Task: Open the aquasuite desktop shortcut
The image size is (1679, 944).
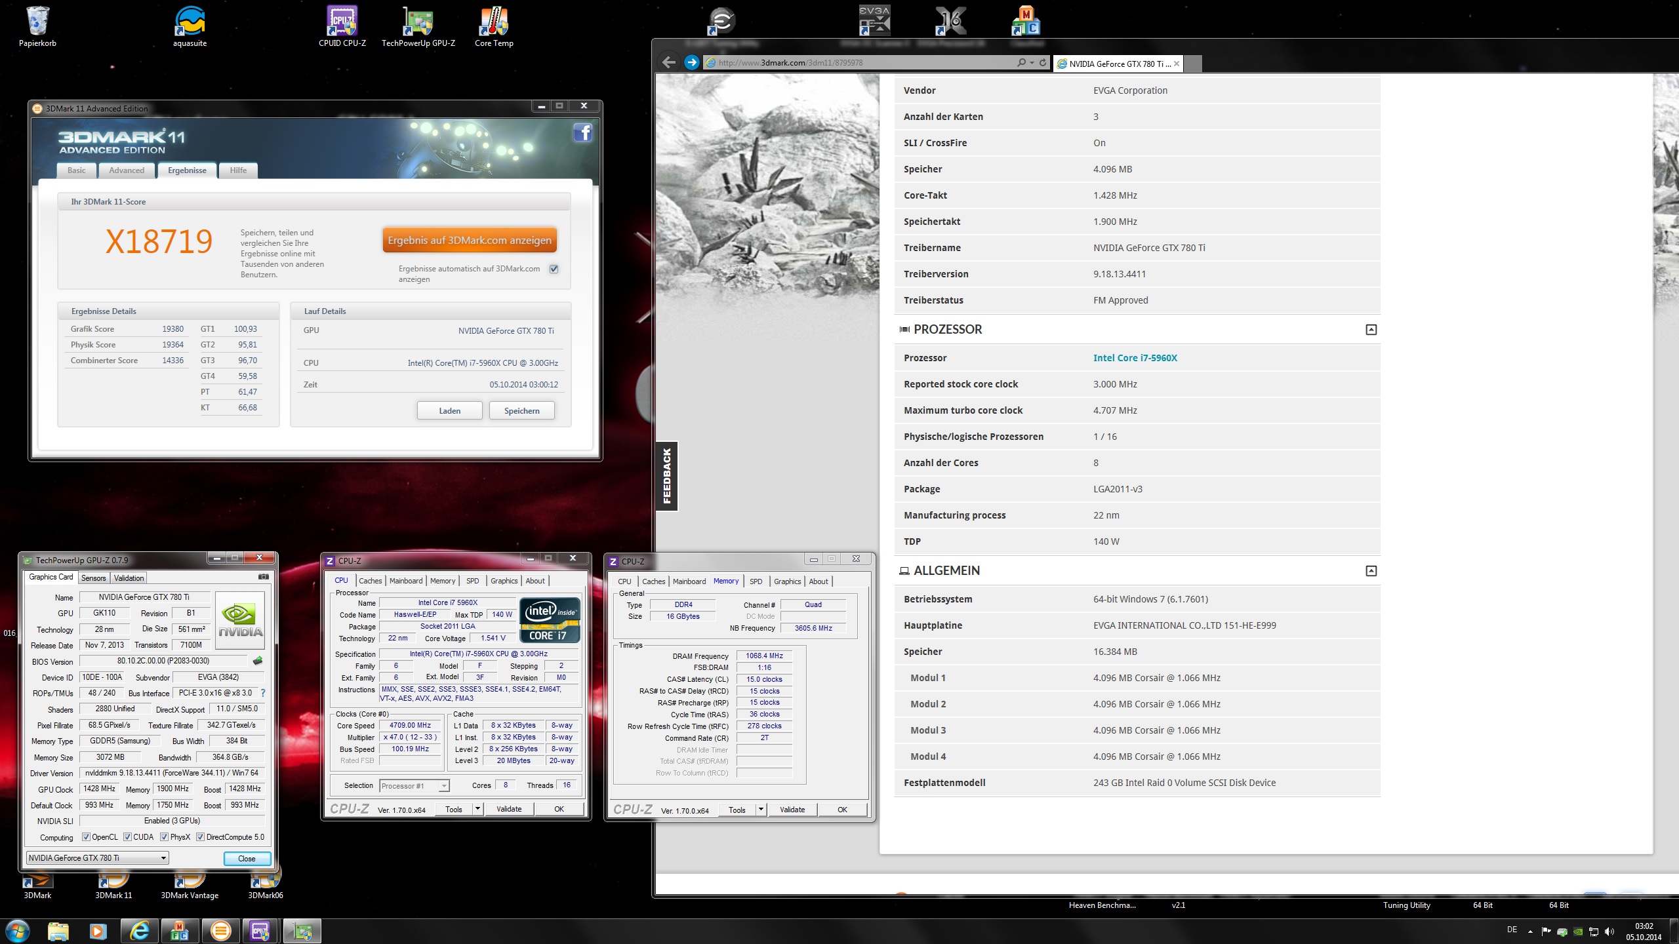Action: coord(190,26)
